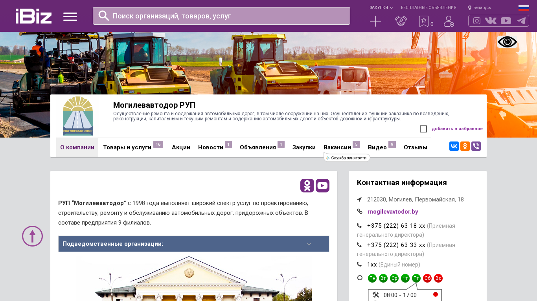Select the Friday 'Пт' day circle
537x301 pixels.
point(416,278)
